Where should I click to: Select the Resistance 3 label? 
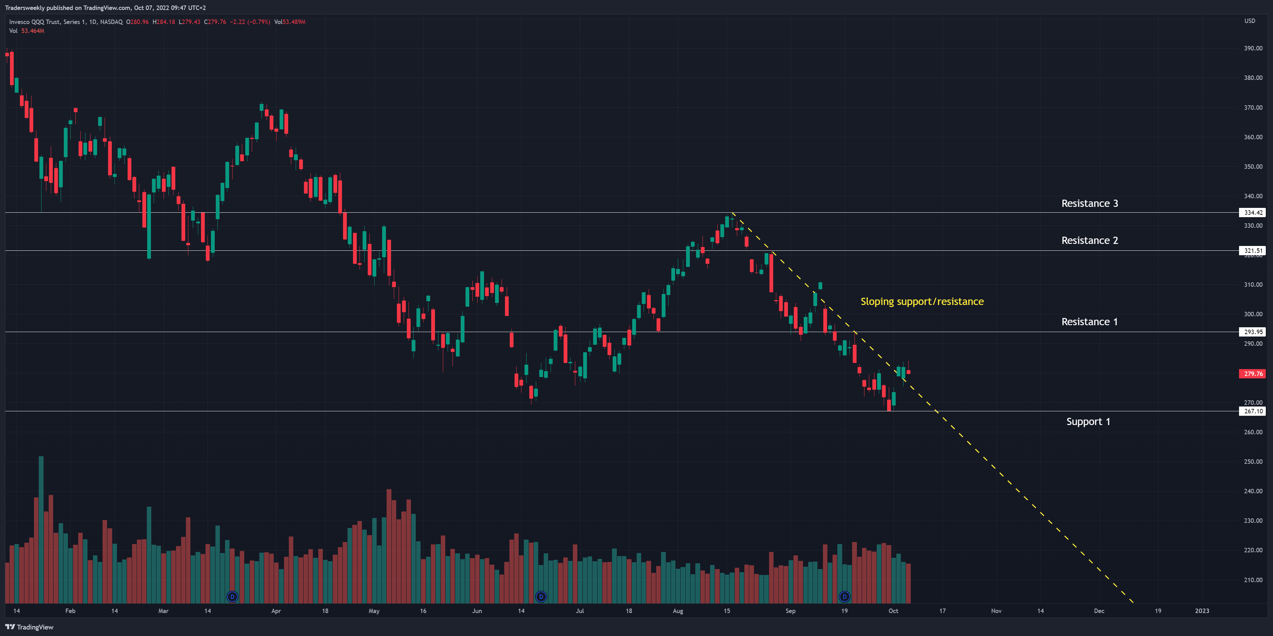tap(1090, 203)
